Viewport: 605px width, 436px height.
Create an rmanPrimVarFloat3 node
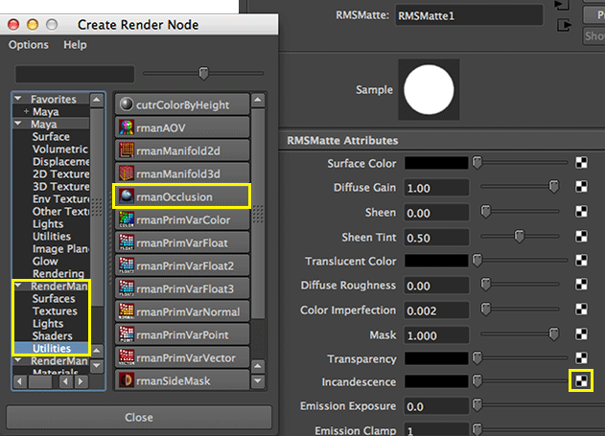point(182,288)
